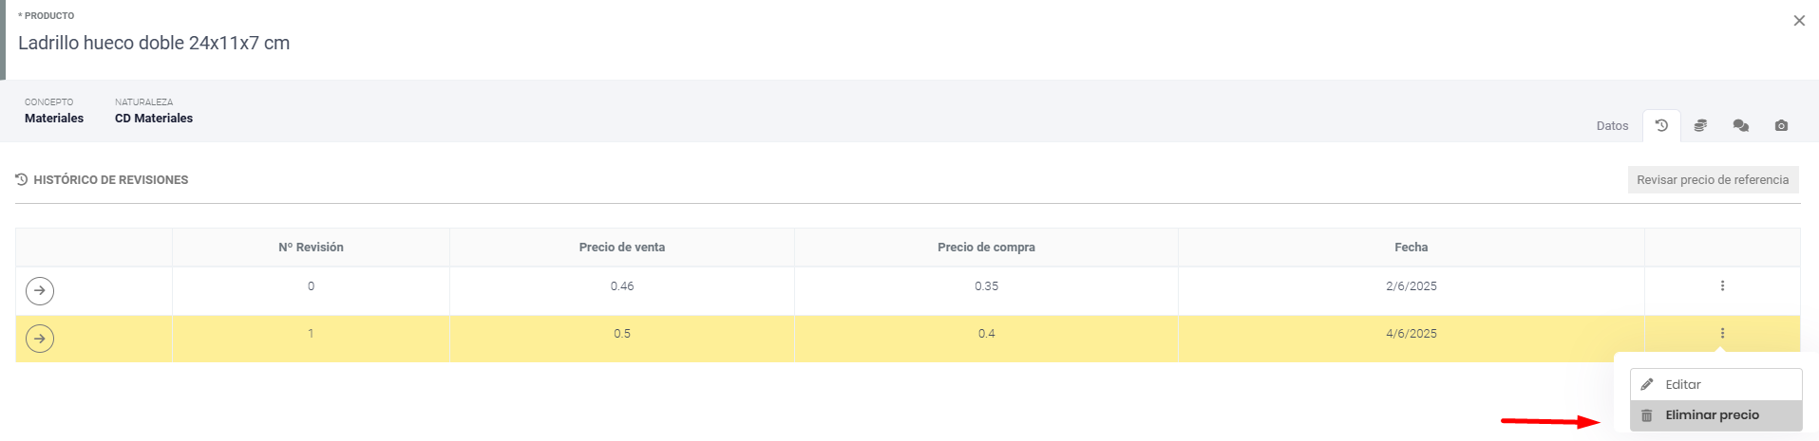Screen dimensions: 1819x441
Task: Open the comments chat bubbles tab
Action: (1740, 125)
